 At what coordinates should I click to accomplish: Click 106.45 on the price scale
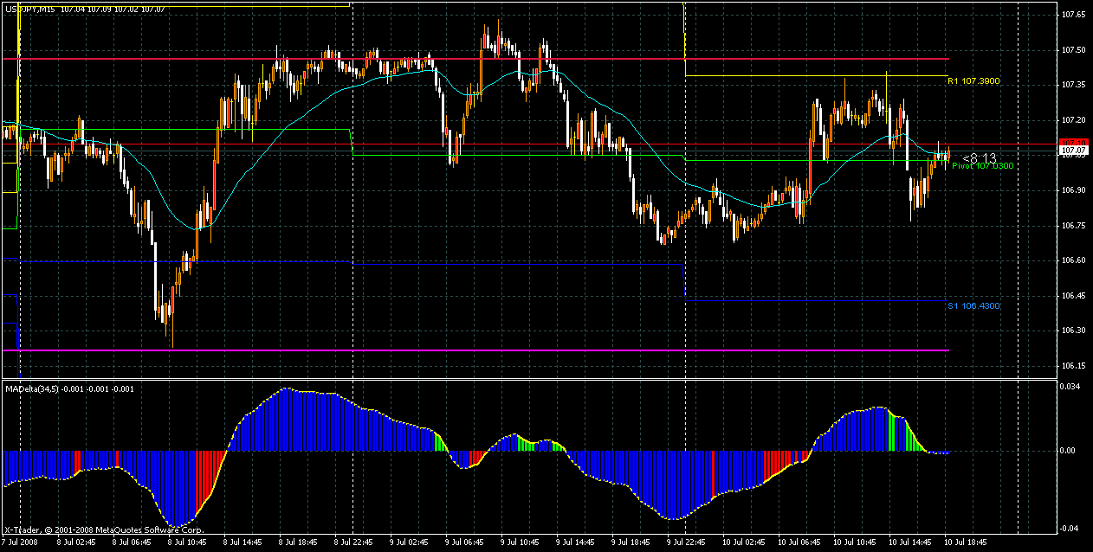point(1074,295)
